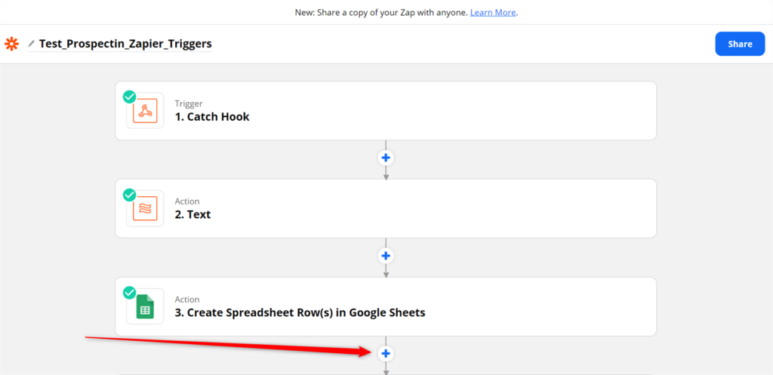
Task: Select the Formatter icon on Text step
Action: pos(145,208)
